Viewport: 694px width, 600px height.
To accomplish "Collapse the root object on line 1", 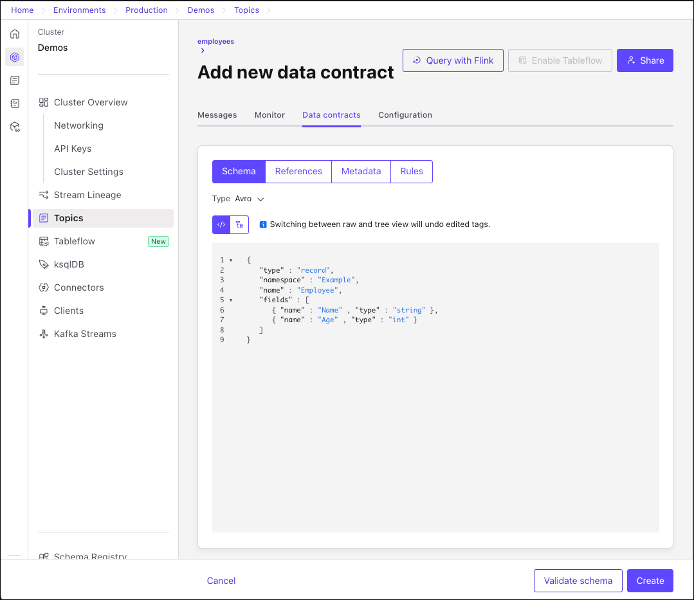I will [231, 260].
